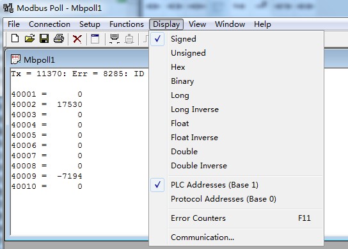Click the New document toolbar icon
The height and width of the screenshot is (249, 348).
pos(15,38)
